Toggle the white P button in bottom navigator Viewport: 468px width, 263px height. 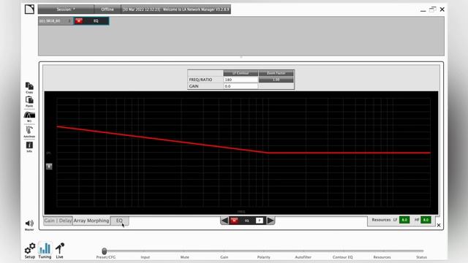(x=260, y=221)
